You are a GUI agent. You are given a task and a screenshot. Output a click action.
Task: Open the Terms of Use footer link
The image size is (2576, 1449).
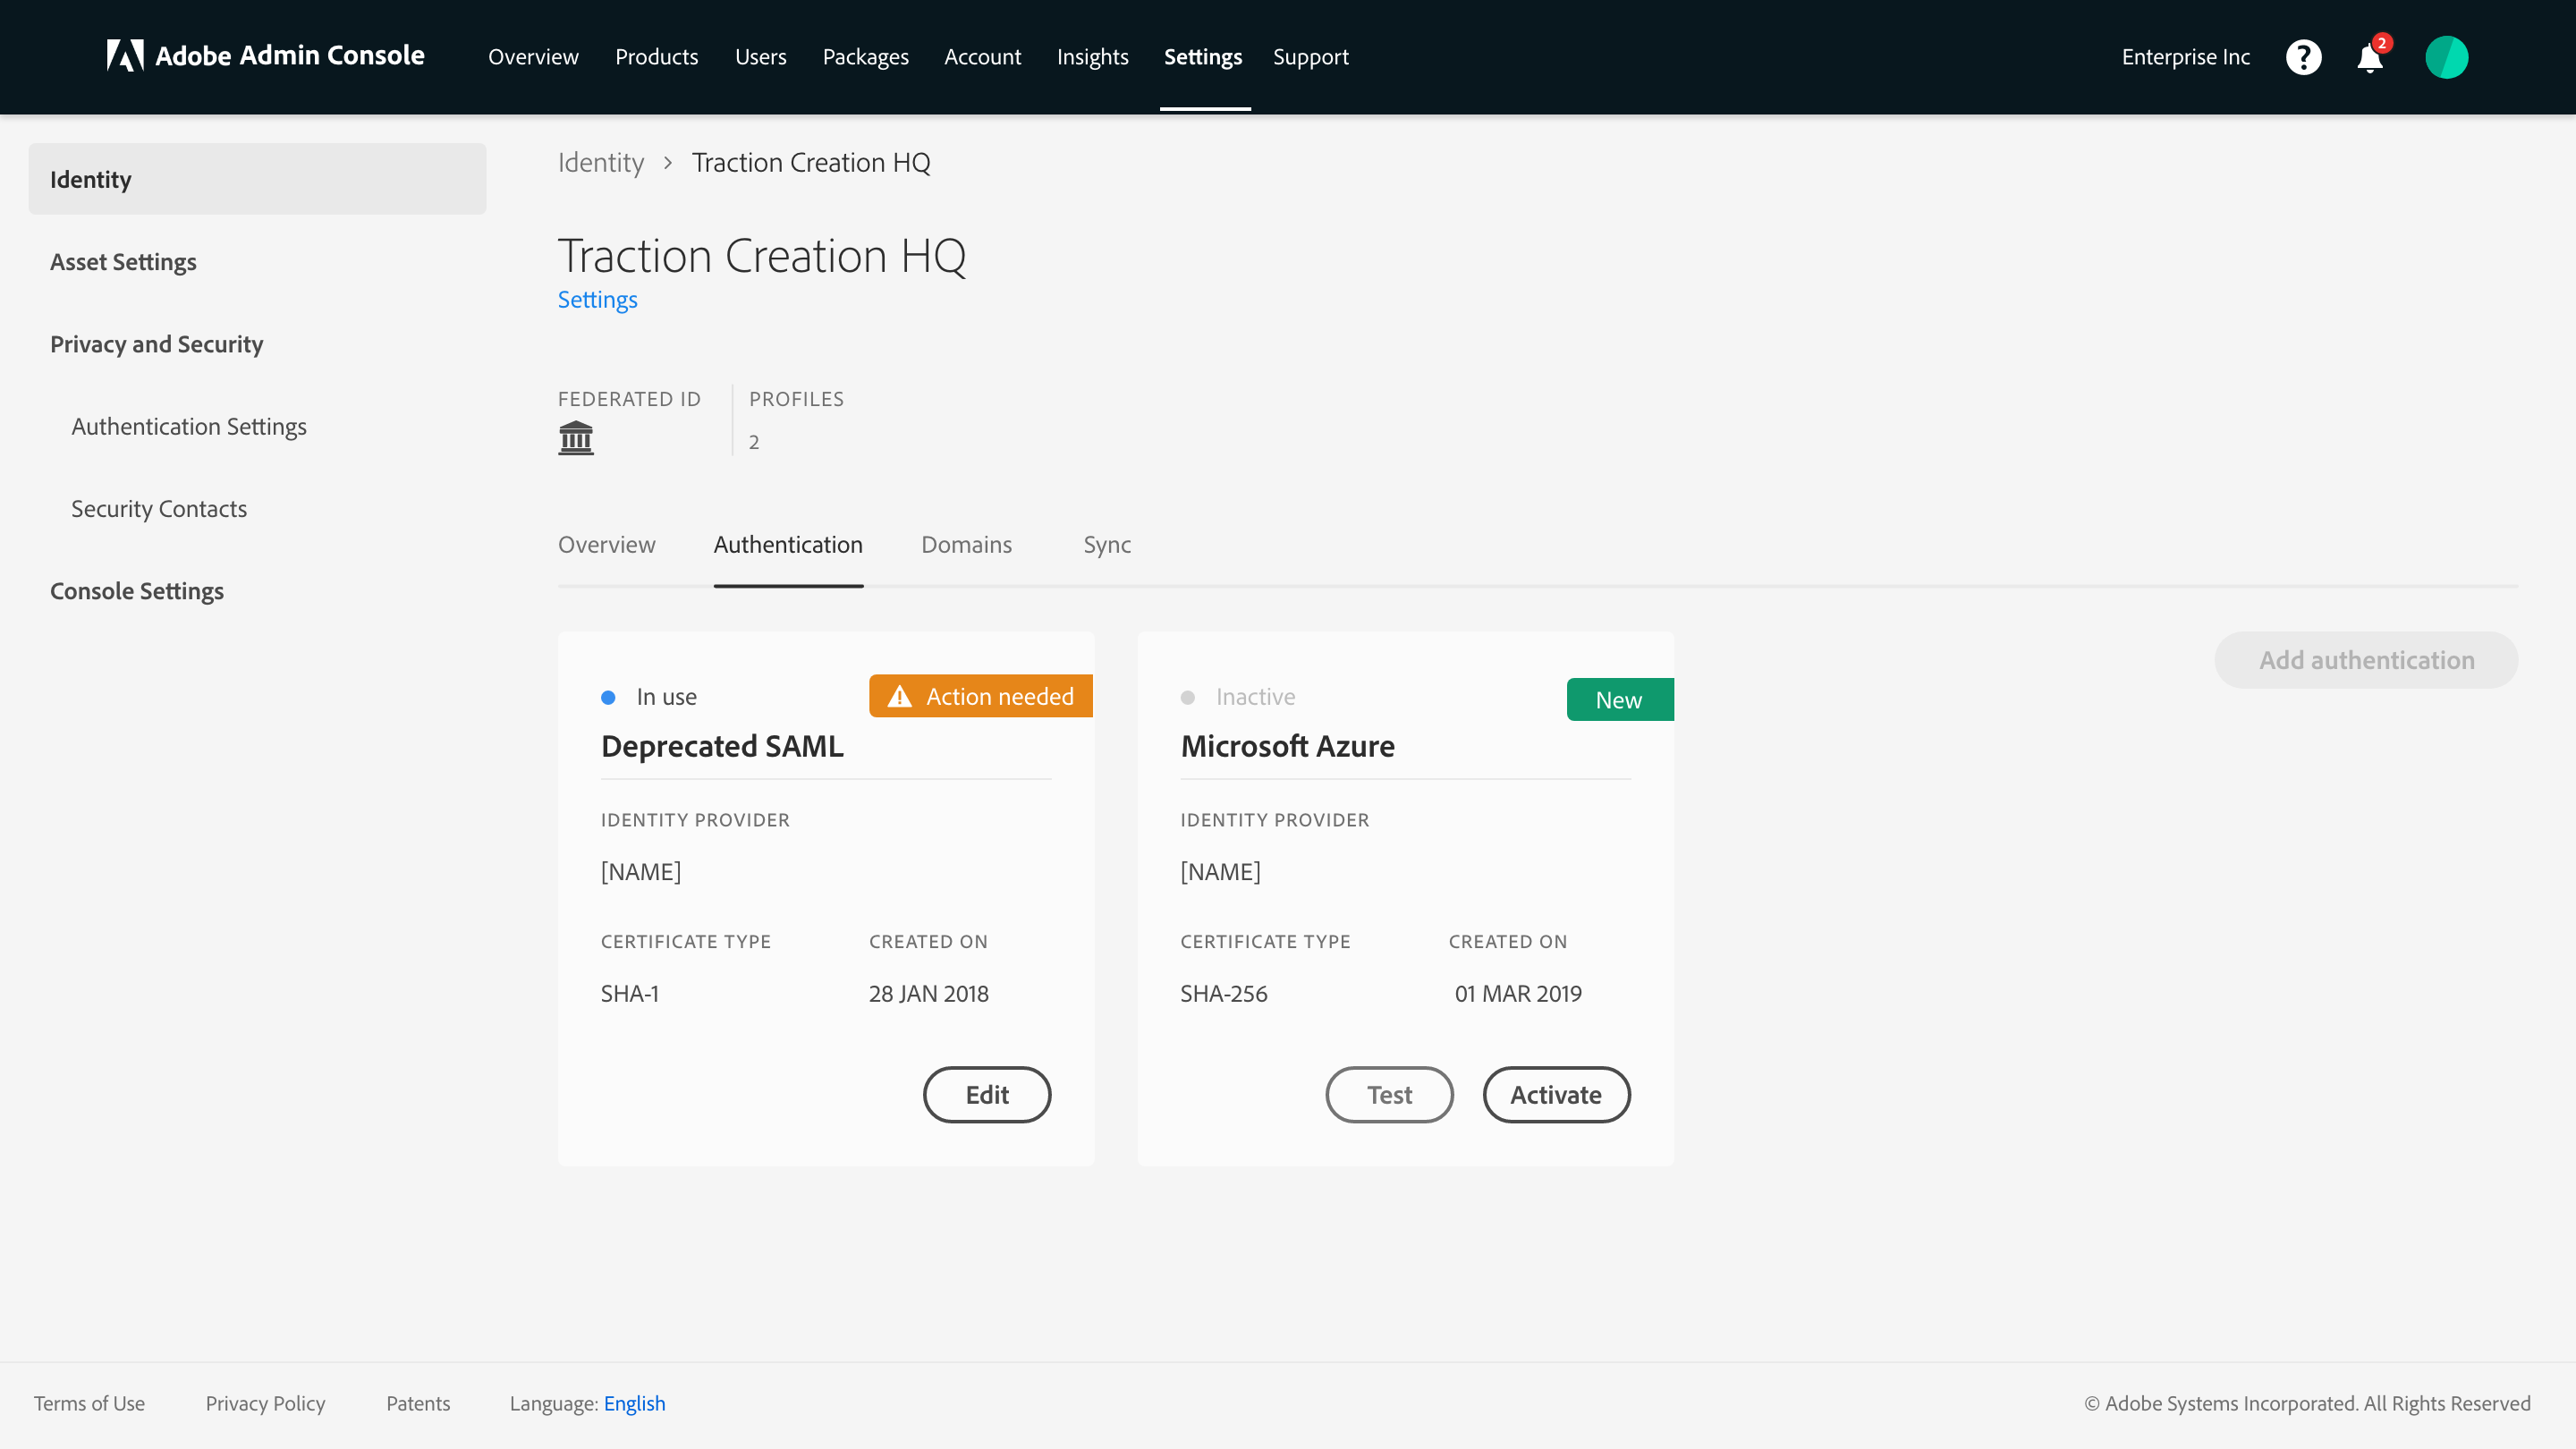(89, 1403)
